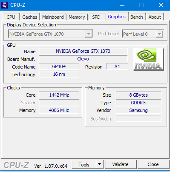This screenshot has width=170, height=172.
Task: Click the empty Bus Width field
Action: tap(138, 118)
